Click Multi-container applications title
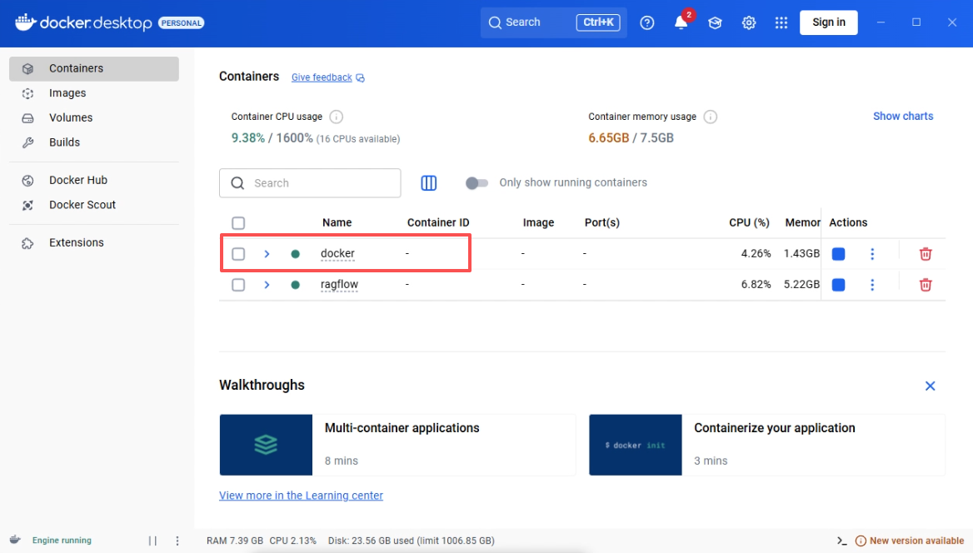Screen dimensions: 973x553 tap(402, 428)
